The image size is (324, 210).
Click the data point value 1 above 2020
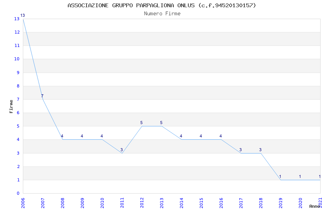300,177
